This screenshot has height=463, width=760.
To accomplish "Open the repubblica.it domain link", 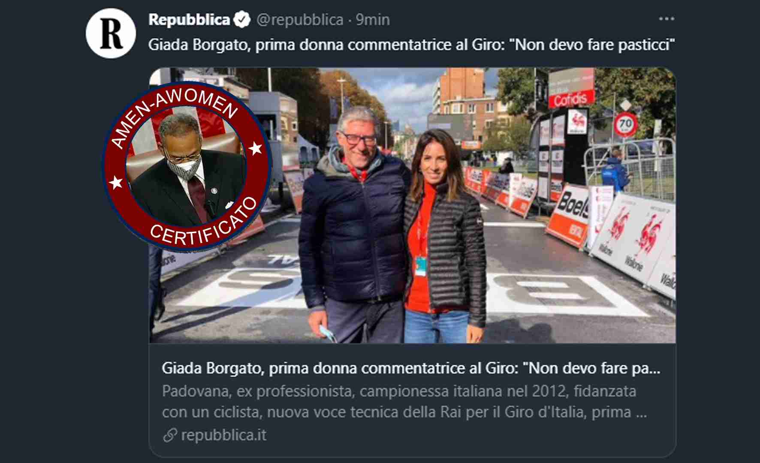I will [x=223, y=435].
